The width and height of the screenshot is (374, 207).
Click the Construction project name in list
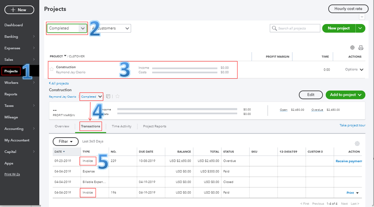(x=66, y=67)
